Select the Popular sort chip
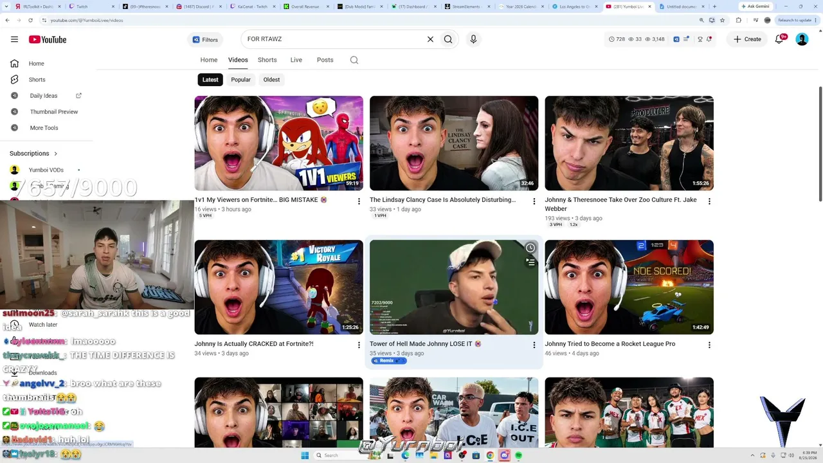The image size is (823, 463). (240, 80)
